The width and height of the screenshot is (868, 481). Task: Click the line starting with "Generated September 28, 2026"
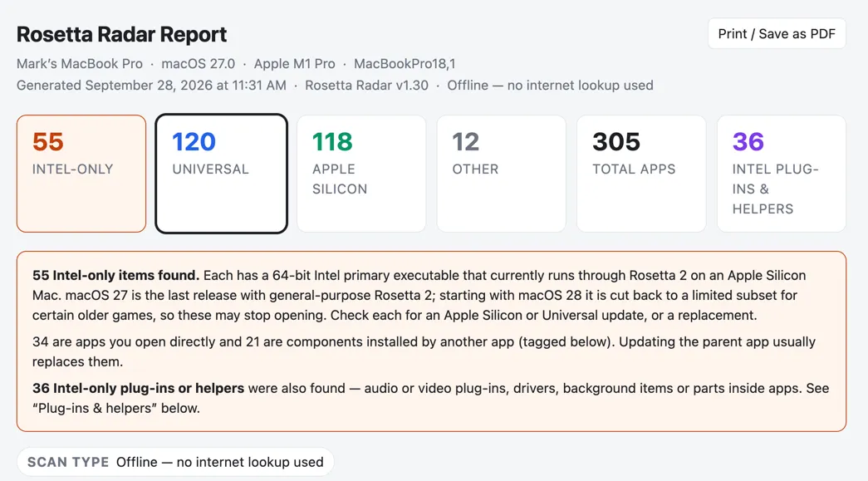click(x=335, y=86)
